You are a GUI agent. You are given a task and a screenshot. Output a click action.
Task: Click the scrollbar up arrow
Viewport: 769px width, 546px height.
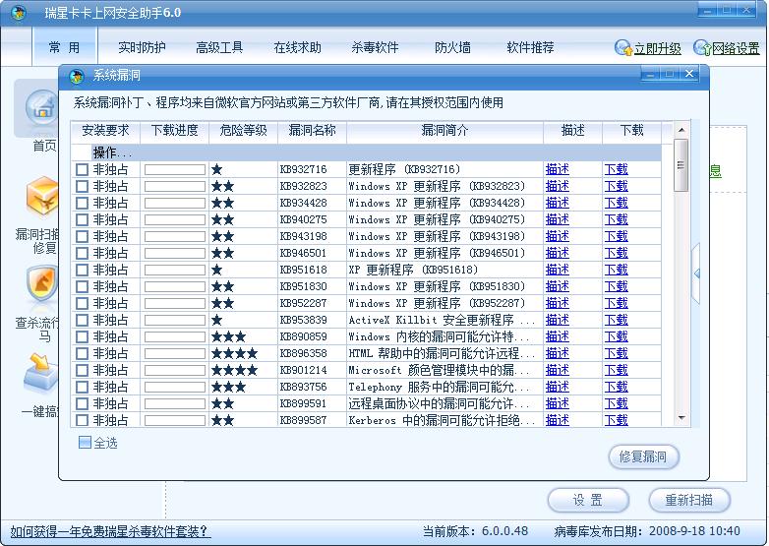[x=680, y=130]
